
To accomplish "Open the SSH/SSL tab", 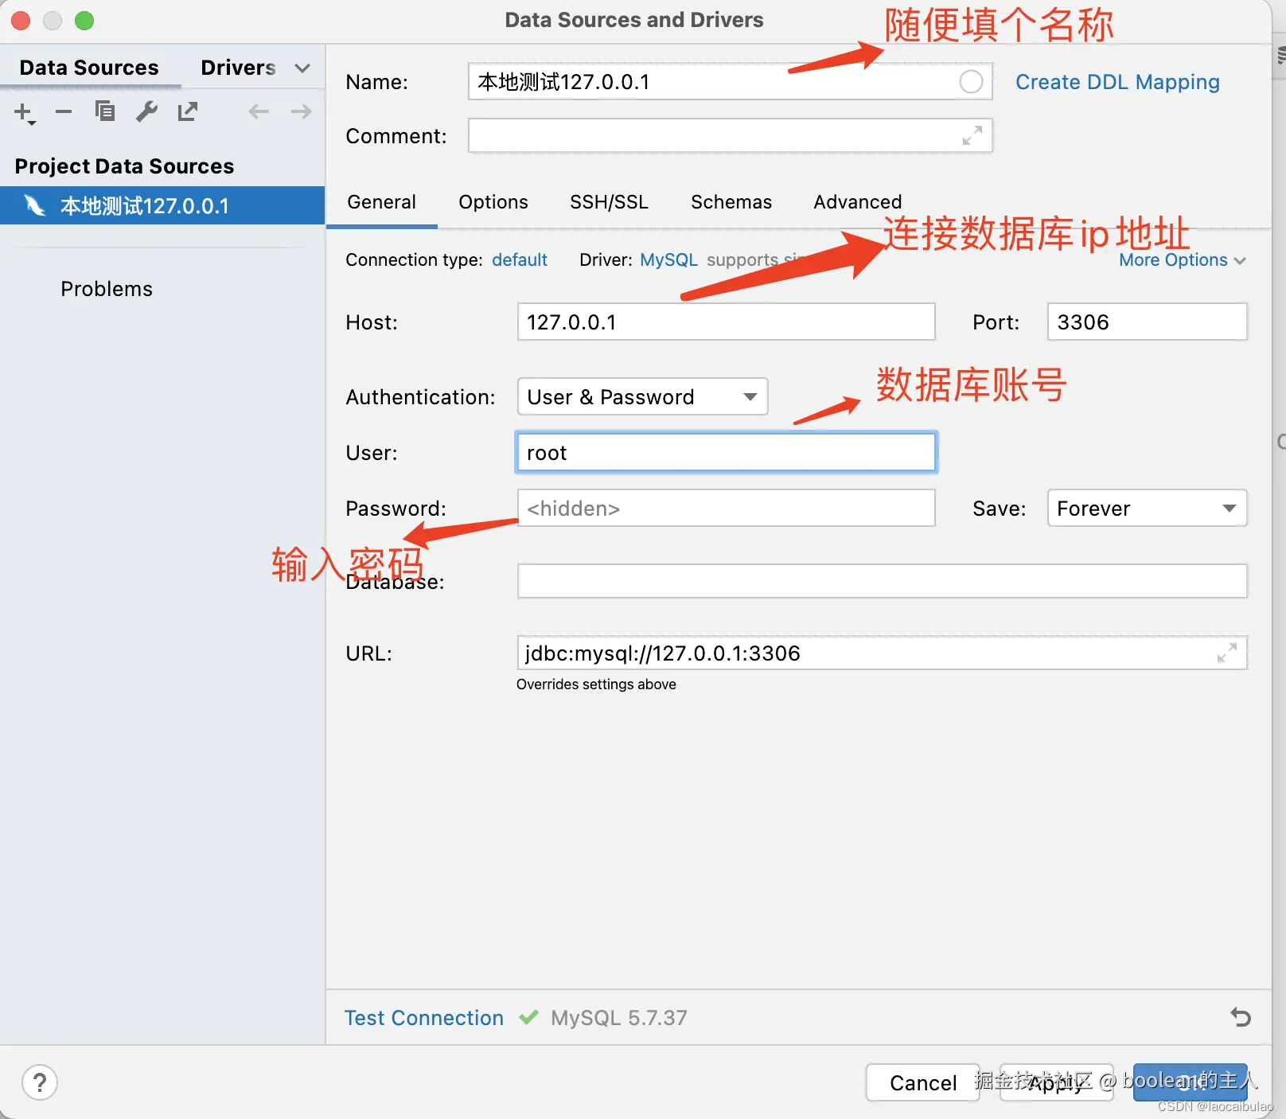I will (609, 202).
